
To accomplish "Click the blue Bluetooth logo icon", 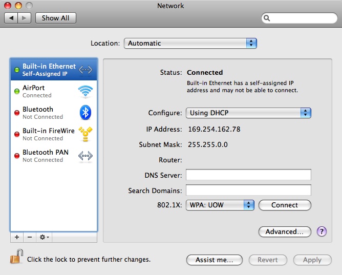I will pyautogui.click(x=85, y=113).
